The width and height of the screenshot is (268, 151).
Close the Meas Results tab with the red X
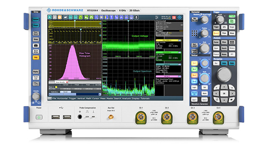pos(67,82)
